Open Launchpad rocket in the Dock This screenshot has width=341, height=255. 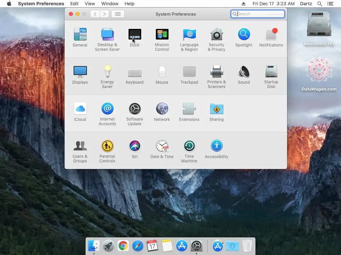(108, 246)
